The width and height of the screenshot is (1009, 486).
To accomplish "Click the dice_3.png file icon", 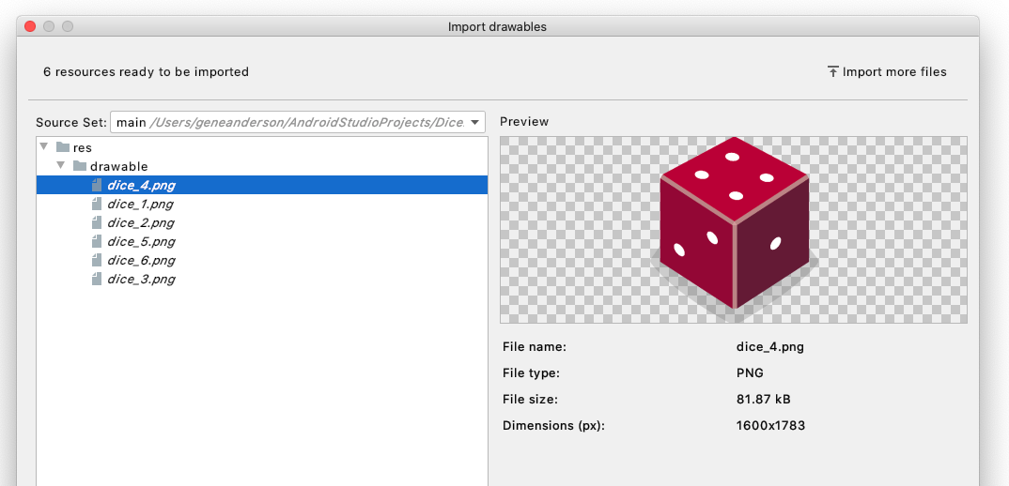I will tap(96, 280).
